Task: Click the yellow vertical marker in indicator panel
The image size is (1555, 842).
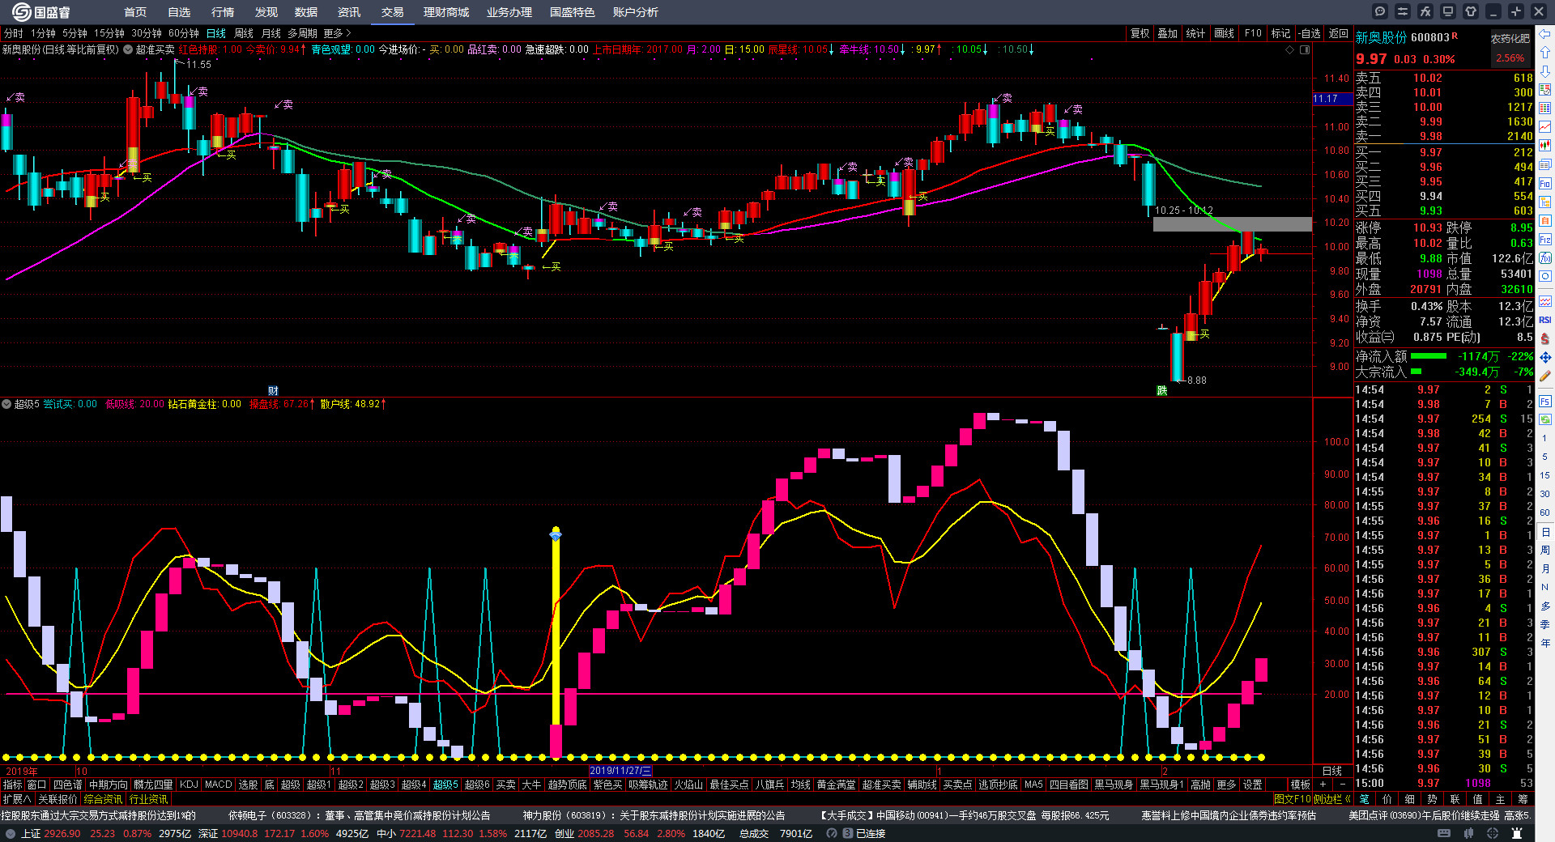Action: tap(556, 631)
